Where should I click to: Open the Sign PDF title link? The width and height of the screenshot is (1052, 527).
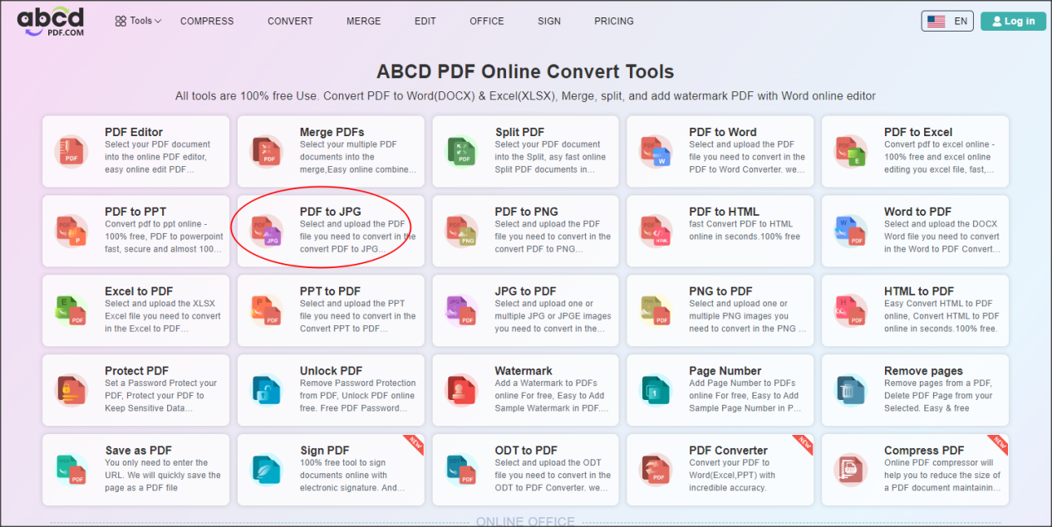pyautogui.click(x=325, y=451)
